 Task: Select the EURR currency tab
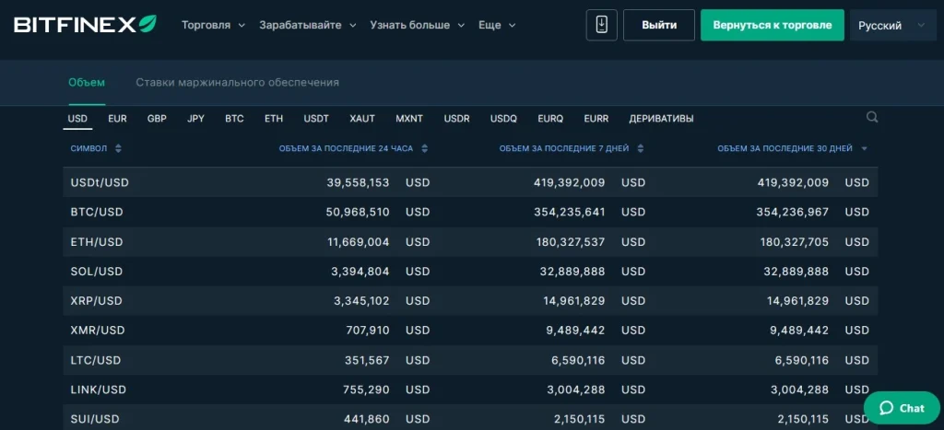tap(596, 119)
